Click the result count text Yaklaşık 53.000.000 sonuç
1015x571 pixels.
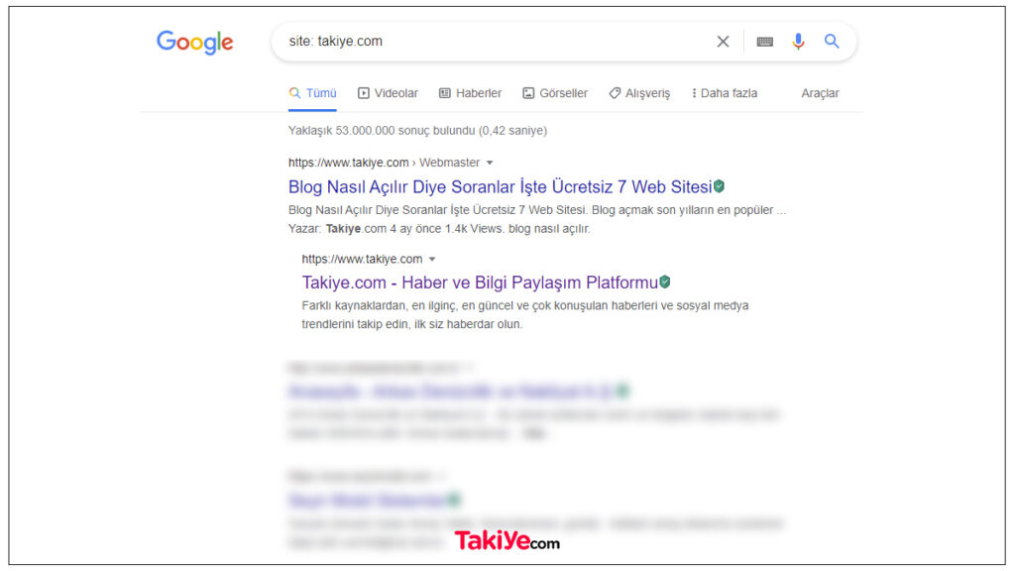click(417, 131)
